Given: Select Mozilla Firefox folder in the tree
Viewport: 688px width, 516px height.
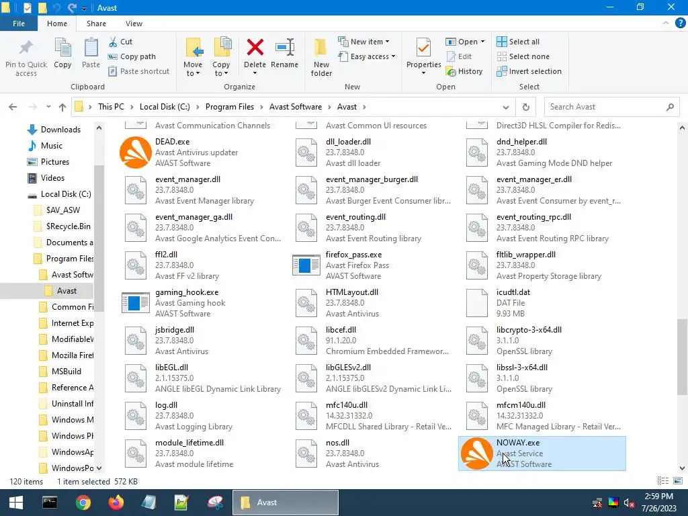Looking at the screenshot, I should (66, 355).
